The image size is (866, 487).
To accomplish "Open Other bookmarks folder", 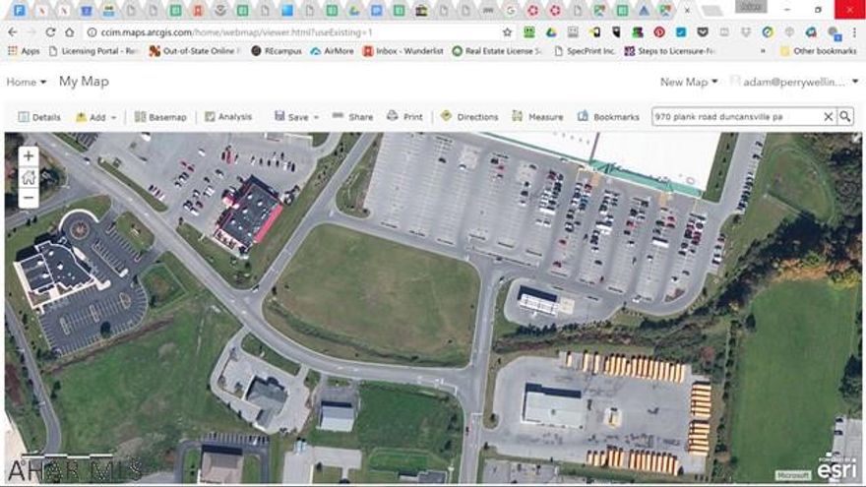I will click(818, 51).
